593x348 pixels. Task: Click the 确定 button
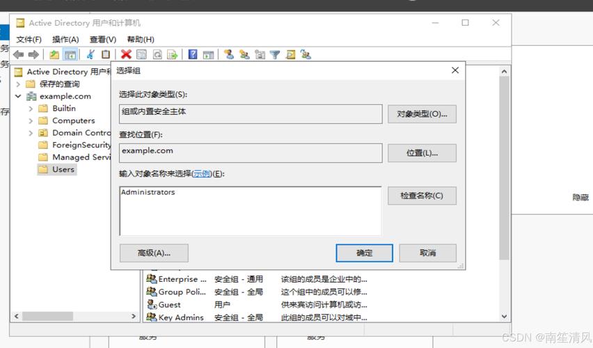coord(364,253)
